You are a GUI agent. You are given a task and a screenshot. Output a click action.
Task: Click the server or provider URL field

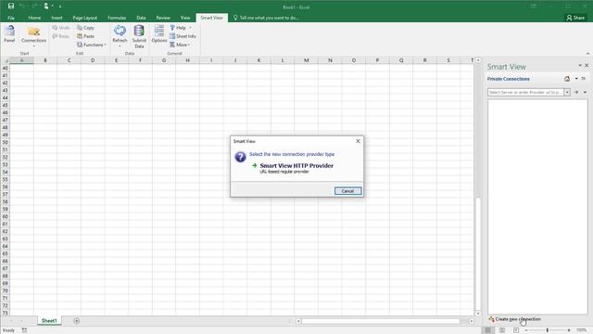point(525,93)
